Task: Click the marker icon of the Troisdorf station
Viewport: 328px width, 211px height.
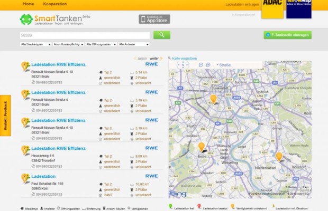Action: click(x=25, y=150)
